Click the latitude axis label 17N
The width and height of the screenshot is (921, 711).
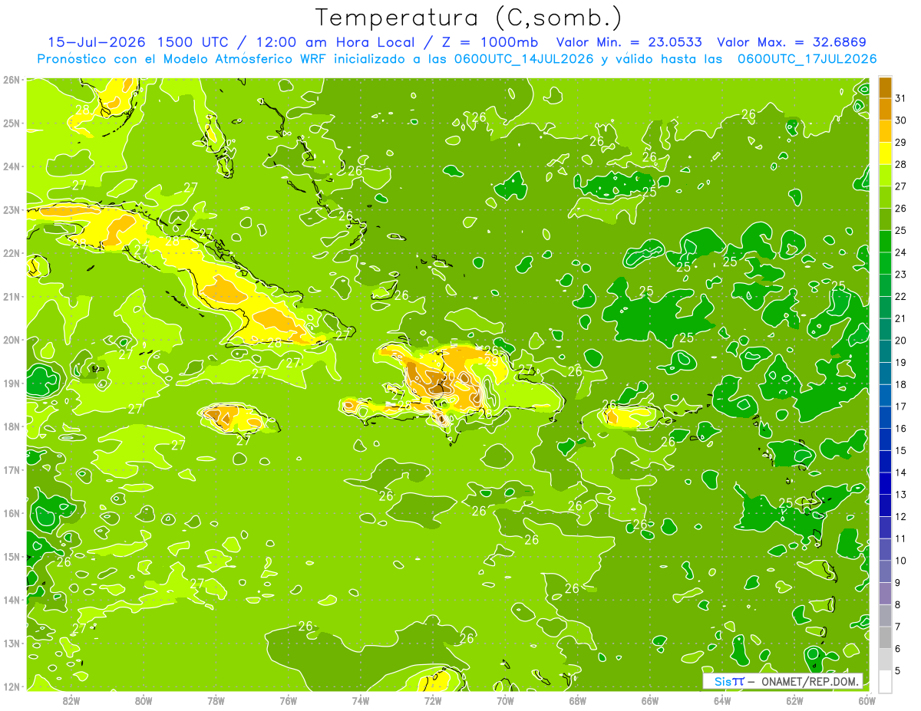[12, 469]
